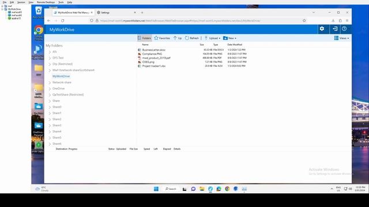Open the Views dropdown
The image size is (369, 207).
(x=342, y=38)
